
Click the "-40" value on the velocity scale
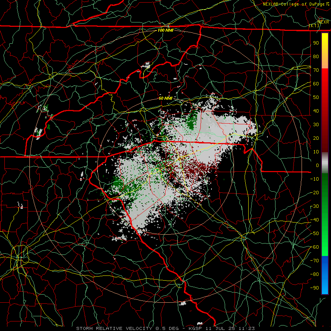point(314,220)
